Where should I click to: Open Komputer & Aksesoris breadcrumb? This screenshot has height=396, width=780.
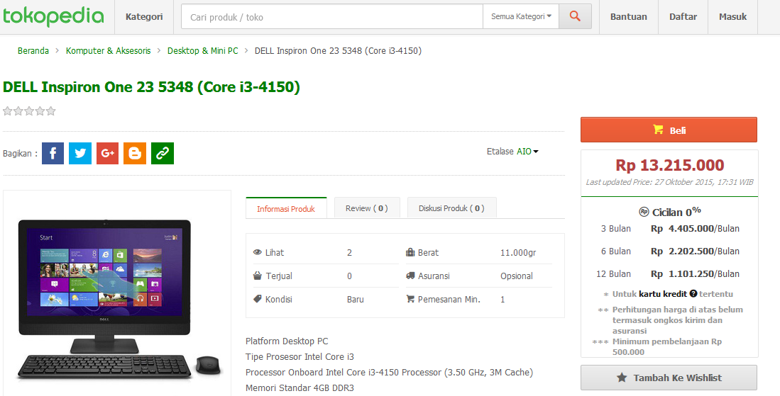(x=109, y=50)
